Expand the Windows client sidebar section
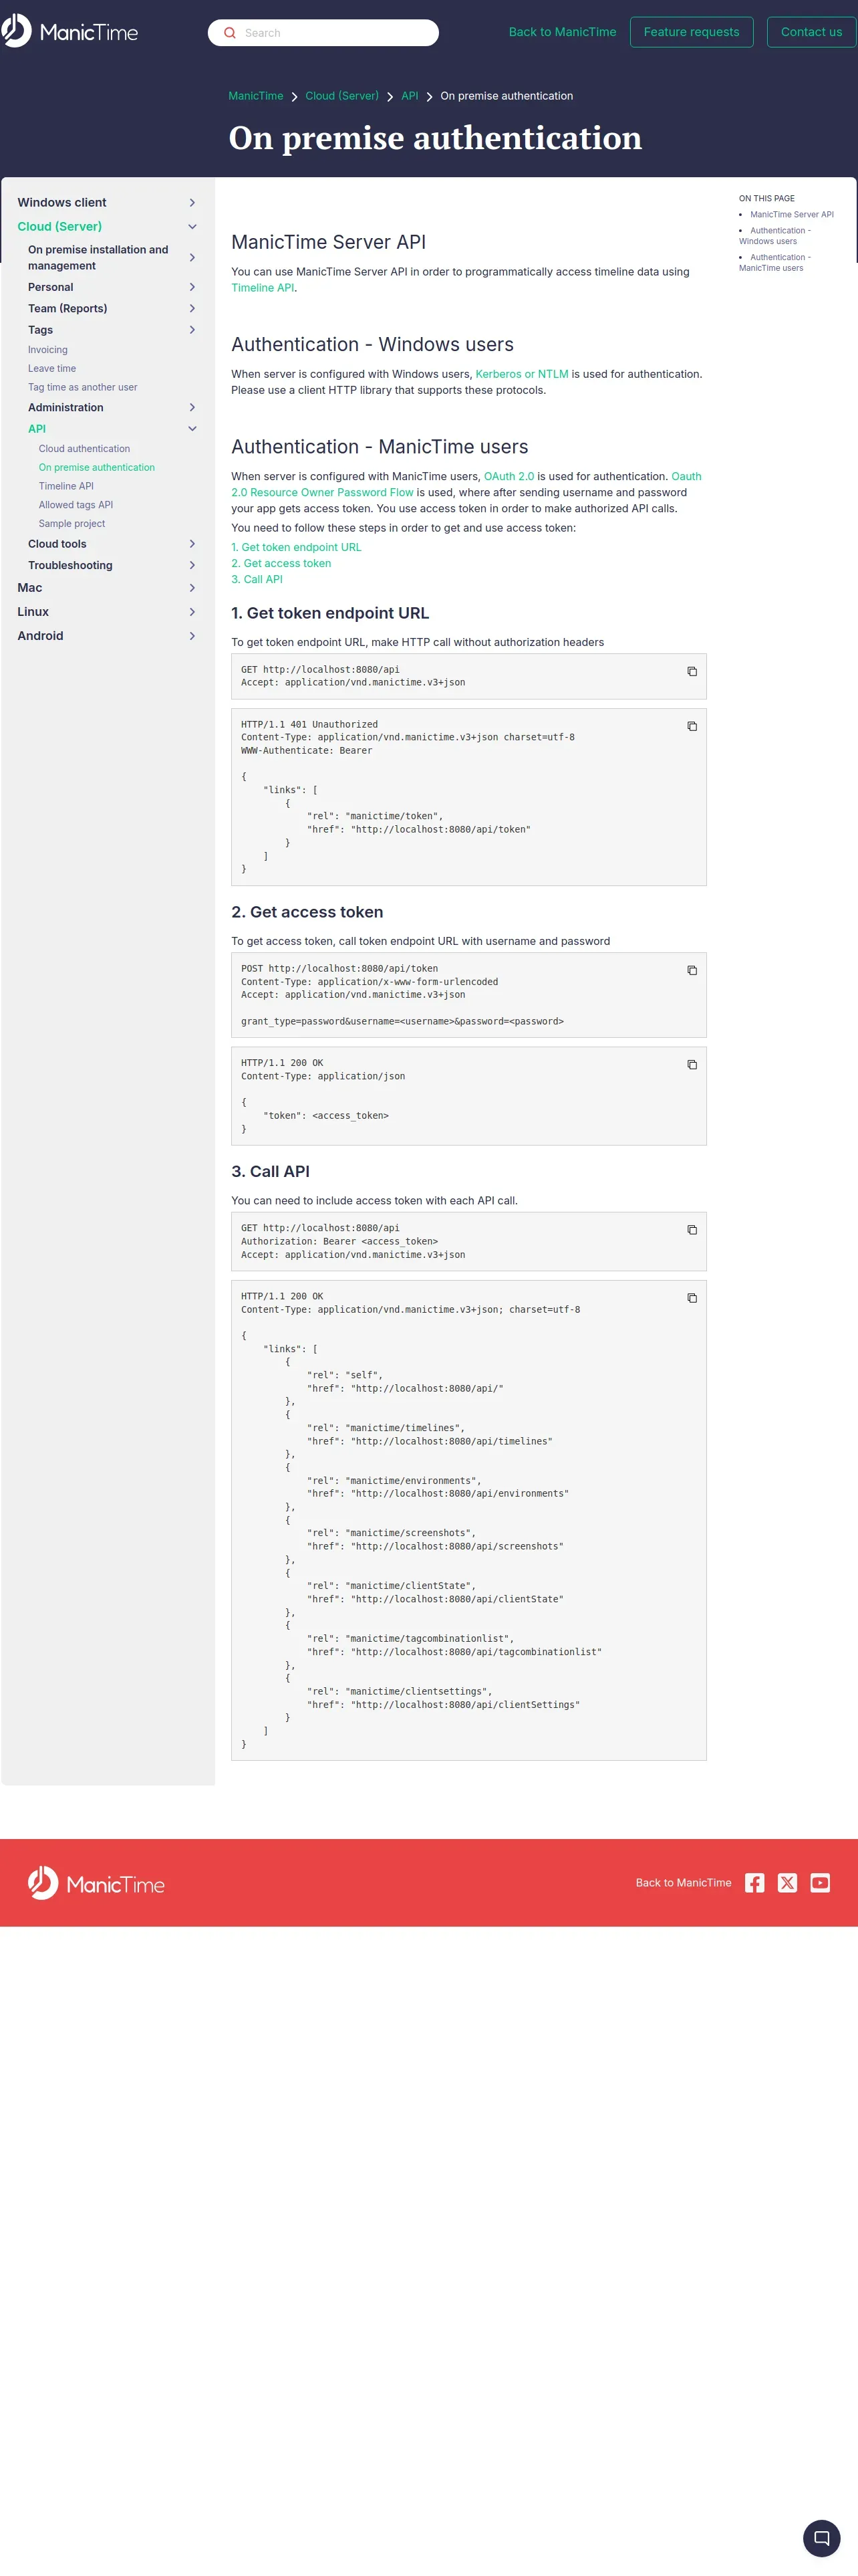This screenshot has width=858, height=2576. coord(192,202)
